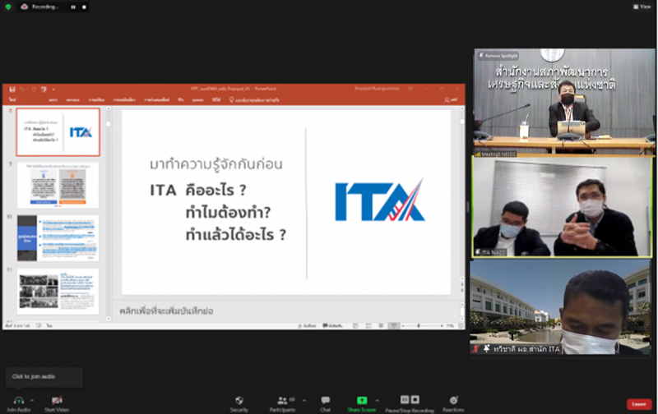This screenshot has width=658, height=414.
Task: Switch to Slide Sorter view icon
Action: (x=368, y=325)
